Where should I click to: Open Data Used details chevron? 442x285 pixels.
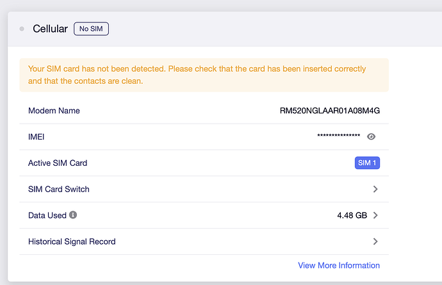point(375,215)
